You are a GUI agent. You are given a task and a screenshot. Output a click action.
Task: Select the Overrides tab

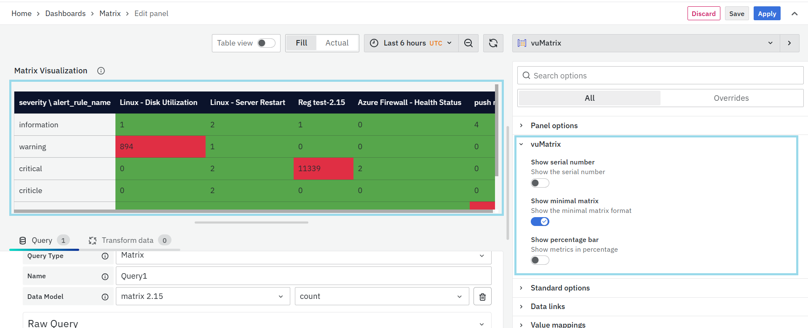(x=731, y=98)
